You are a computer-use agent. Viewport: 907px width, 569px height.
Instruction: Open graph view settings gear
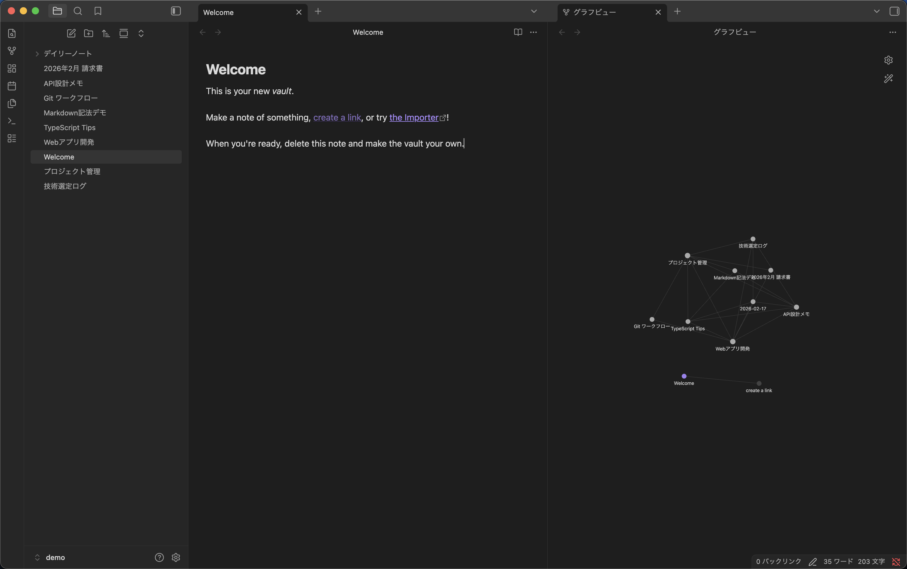[888, 60]
